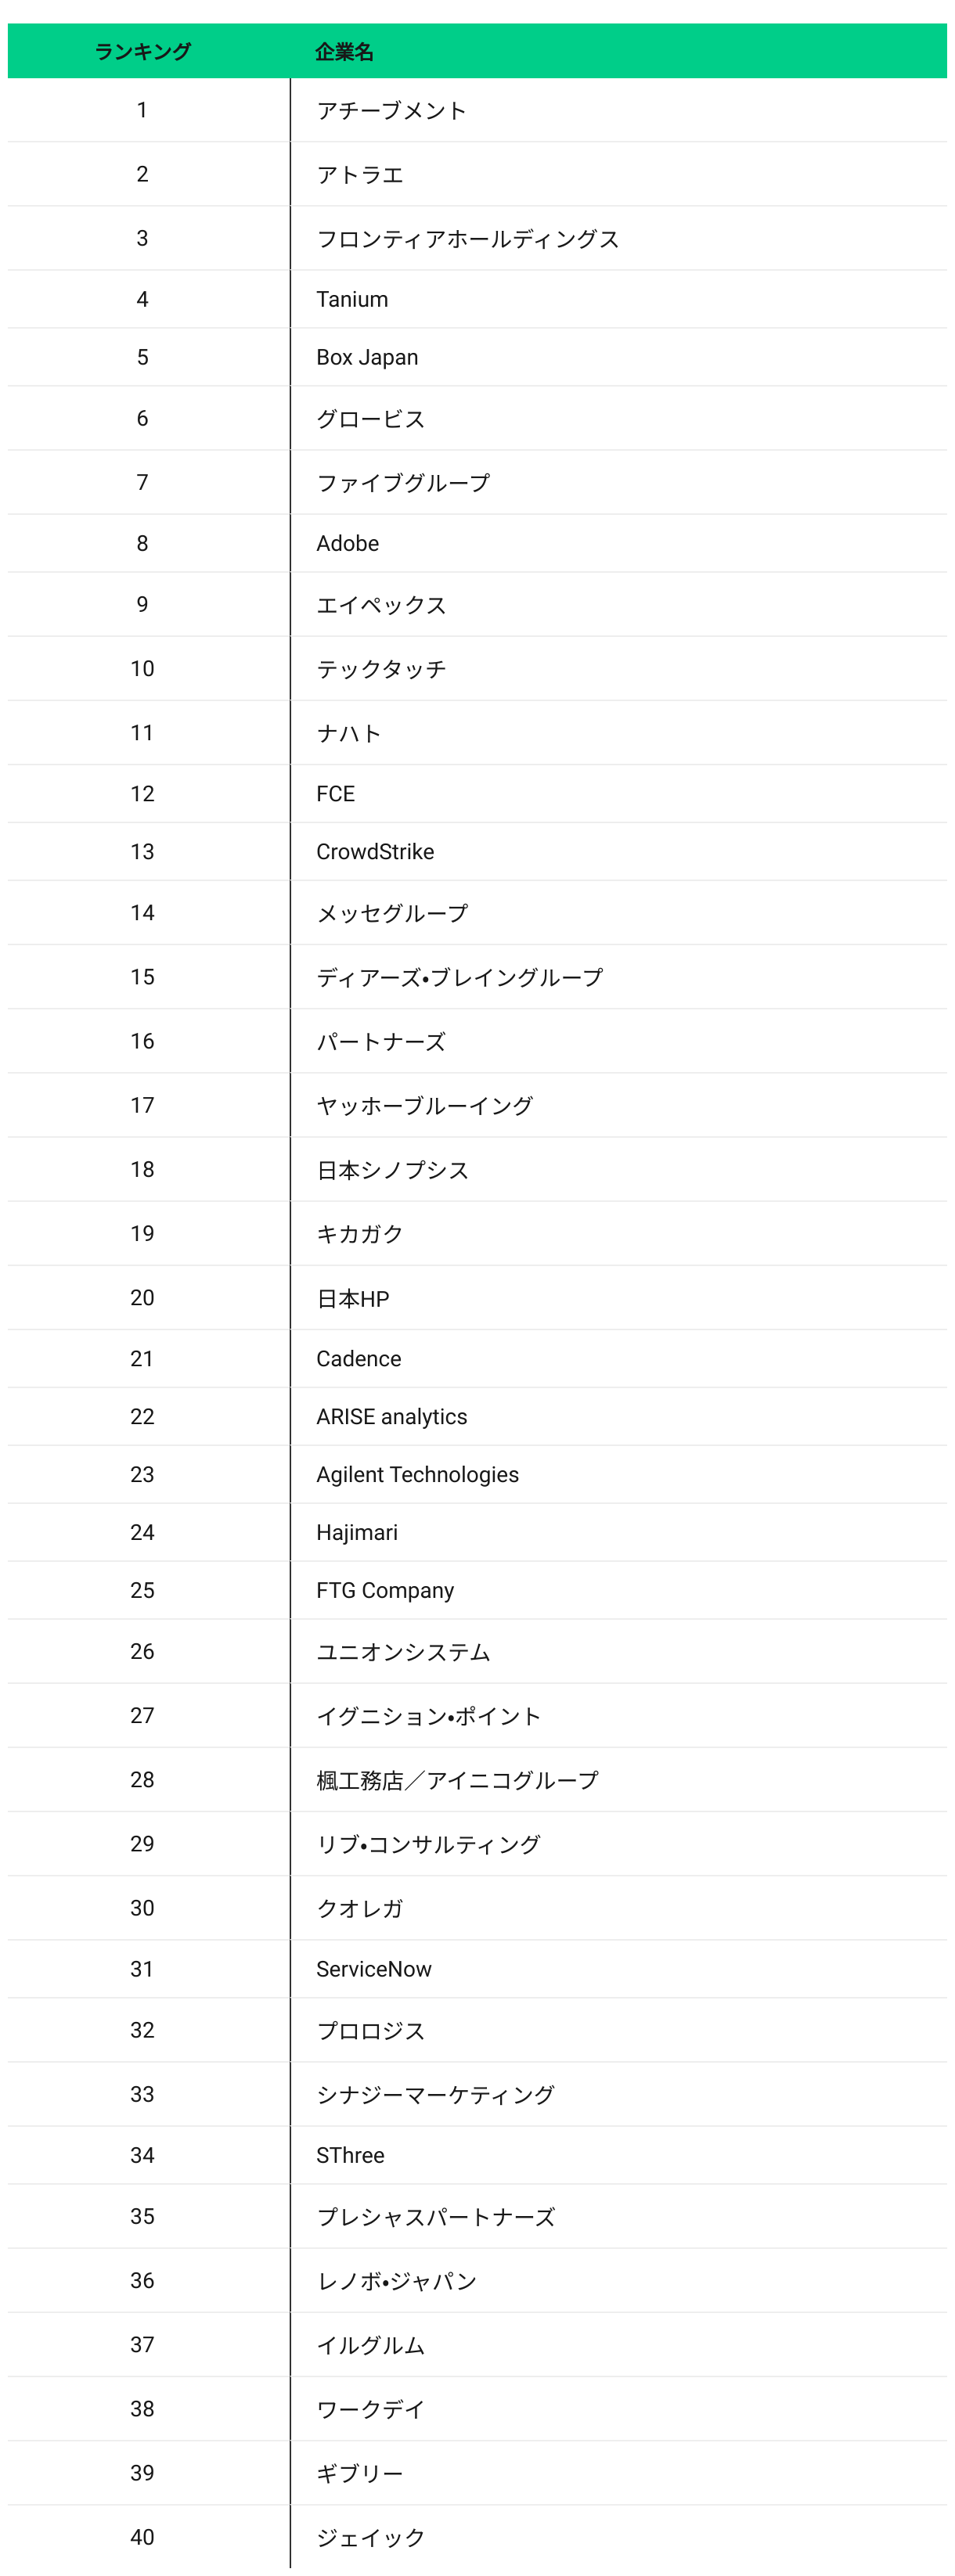
Task: Select ServiceNow in the list
Action: [x=374, y=1969]
